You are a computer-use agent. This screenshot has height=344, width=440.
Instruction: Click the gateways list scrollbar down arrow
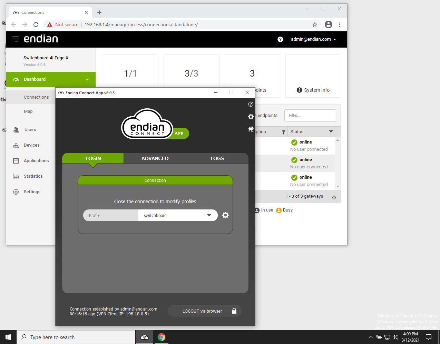338,187
